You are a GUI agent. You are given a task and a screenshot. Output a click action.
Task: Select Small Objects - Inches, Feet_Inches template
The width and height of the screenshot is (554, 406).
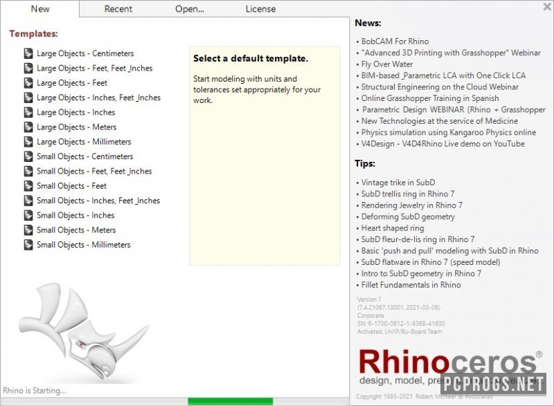coord(98,201)
